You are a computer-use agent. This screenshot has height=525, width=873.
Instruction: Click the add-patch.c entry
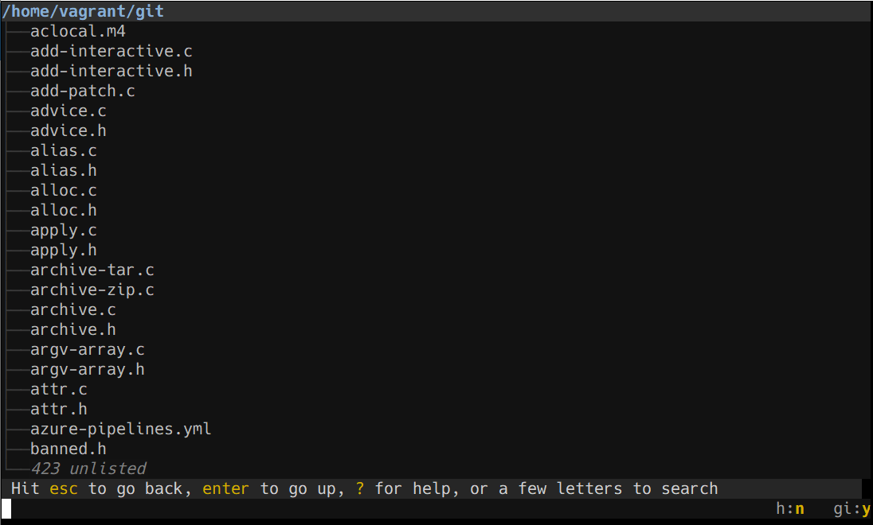pos(82,91)
